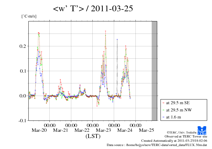This screenshot has height=149, width=212.
Task: Click the Mar-21 date label
Action: [60, 130]
